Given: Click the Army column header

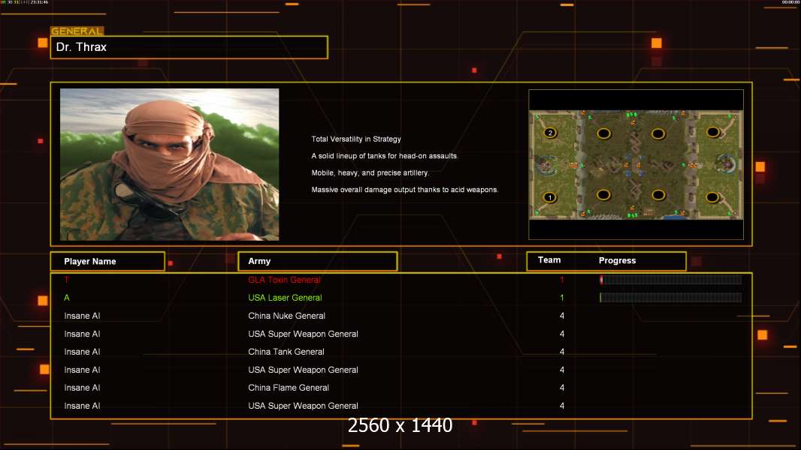Looking at the screenshot, I should (318, 262).
